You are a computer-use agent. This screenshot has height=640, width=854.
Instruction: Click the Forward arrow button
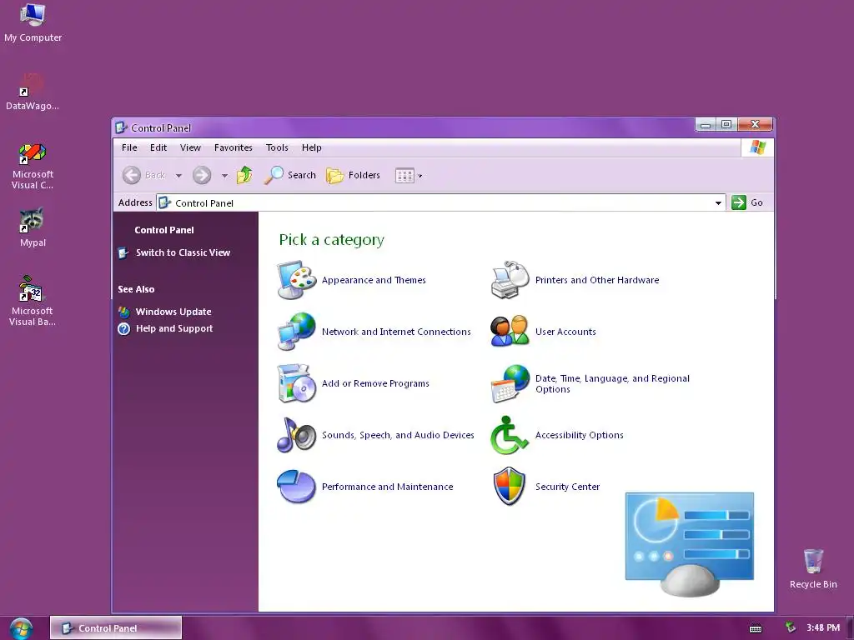[202, 175]
